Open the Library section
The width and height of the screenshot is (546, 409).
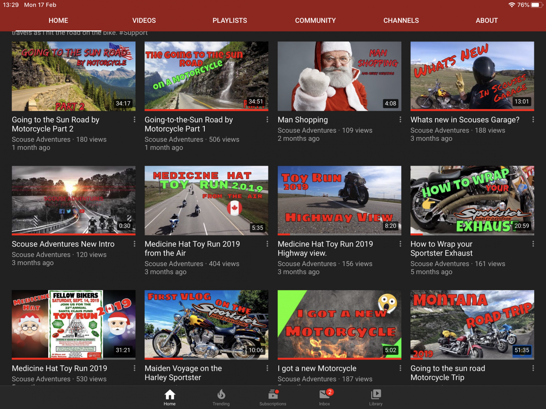[x=376, y=397]
